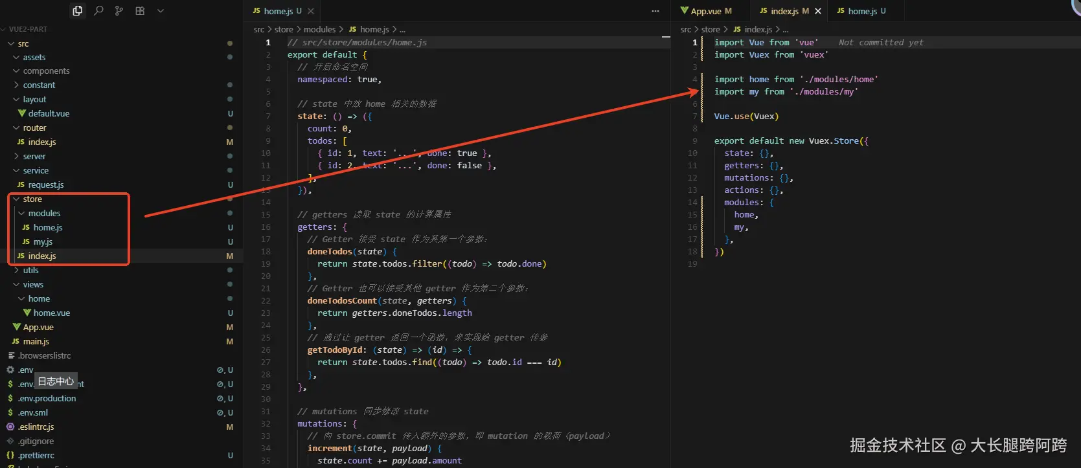The width and height of the screenshot is (1081, 468).
Task: Open the Explorer view icon
Action: pos(78,10)
